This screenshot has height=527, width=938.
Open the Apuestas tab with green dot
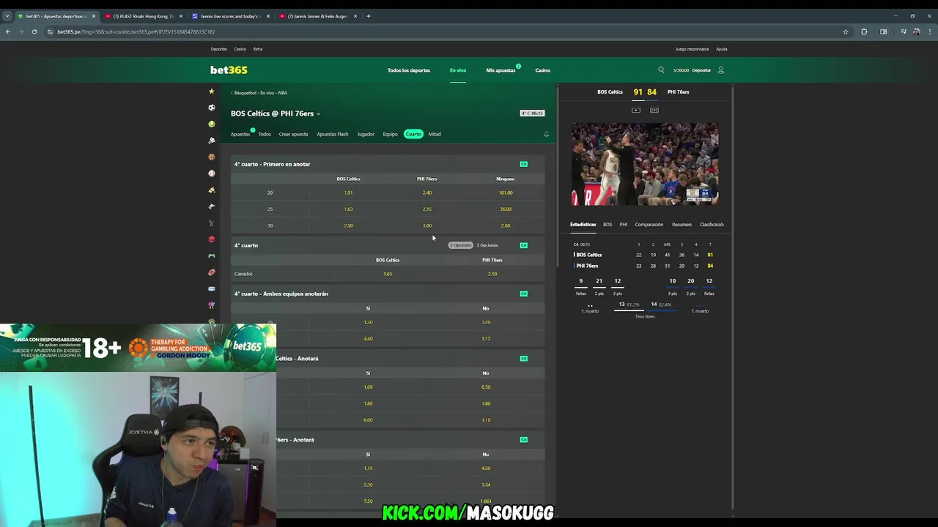tap(240, 134)
